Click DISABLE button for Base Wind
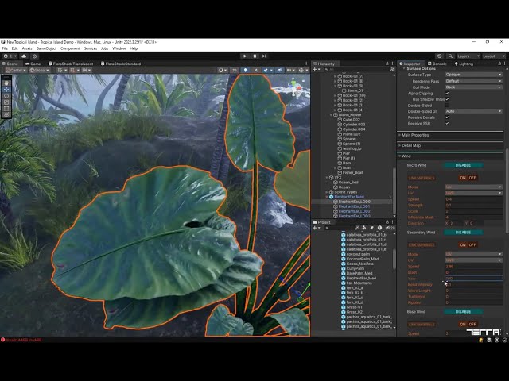 (x=463, y=312)
